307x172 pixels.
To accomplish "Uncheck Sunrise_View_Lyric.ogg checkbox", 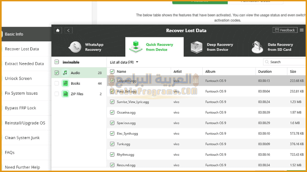I will click(112, 102).
